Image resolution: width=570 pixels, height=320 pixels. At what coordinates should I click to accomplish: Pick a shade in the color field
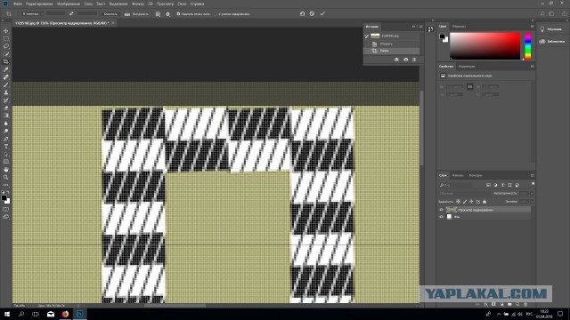tap(484, 46)
